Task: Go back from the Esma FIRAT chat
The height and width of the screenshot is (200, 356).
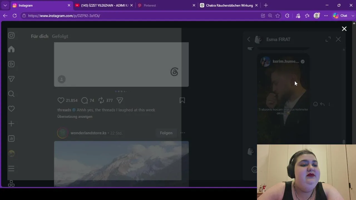Action: pos(249,39)
